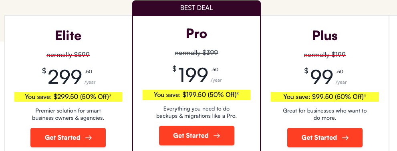The width and height of the screenshot is (397, 151).
Task: Click the $299 per year Elite price
Action: 69,77
